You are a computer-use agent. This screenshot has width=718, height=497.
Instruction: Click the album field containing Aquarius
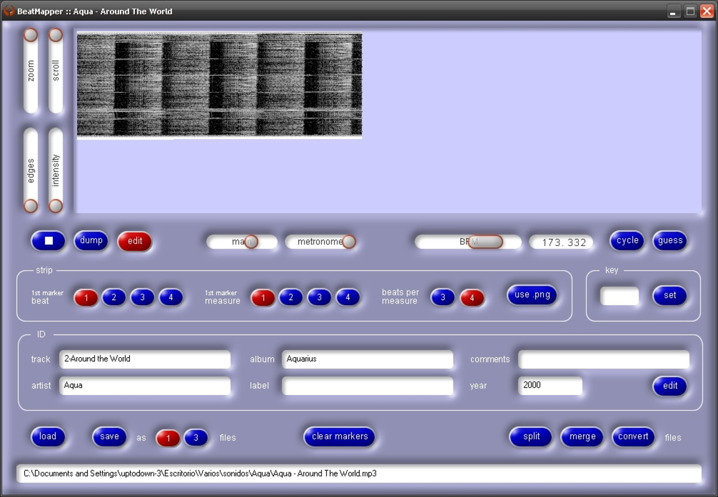[x=367, y=359]
